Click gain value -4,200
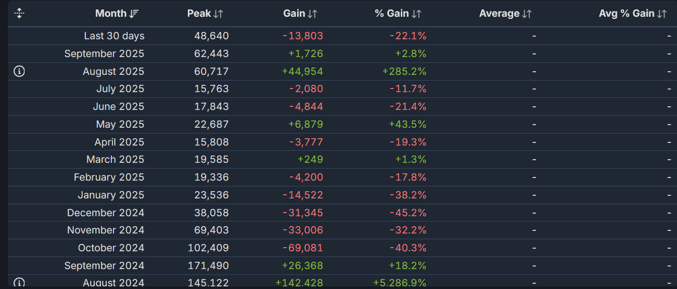Screen dimensions: 677x289 306,177
